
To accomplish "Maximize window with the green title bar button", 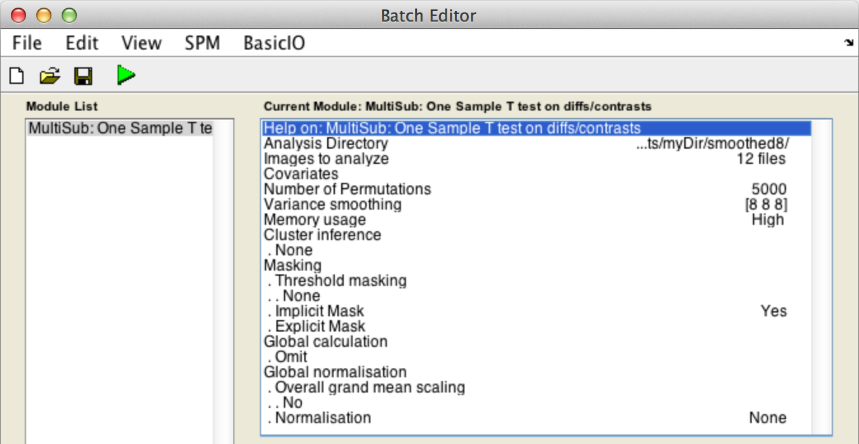I will [x=69, y=15].
